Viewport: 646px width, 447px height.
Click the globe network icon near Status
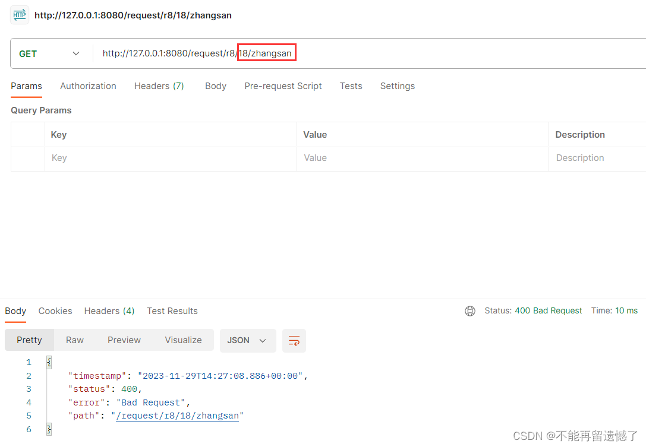(x=469, y=310)
